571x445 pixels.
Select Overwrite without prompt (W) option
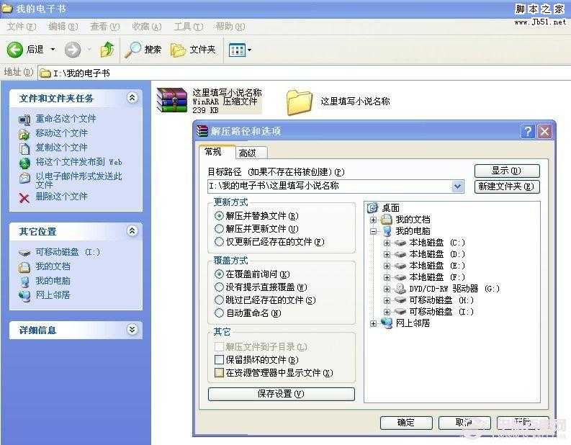point(219,287)
